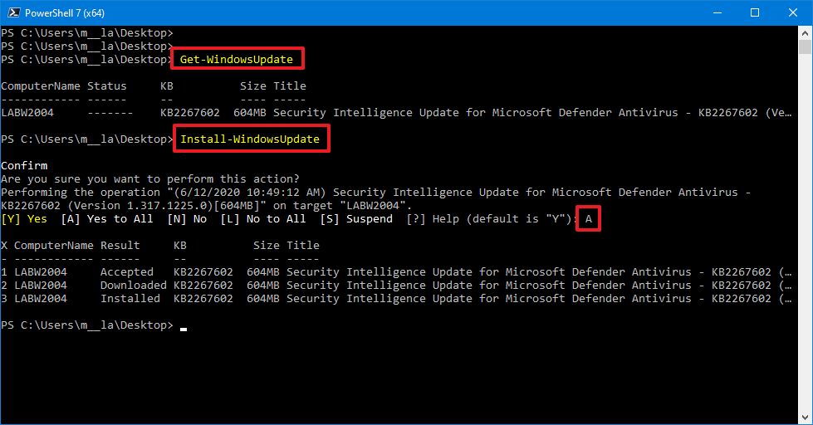This screenshot has width=813, height=425.
Task: Maximize the PowerShell 7 window
Action: (x=755, y=12)
